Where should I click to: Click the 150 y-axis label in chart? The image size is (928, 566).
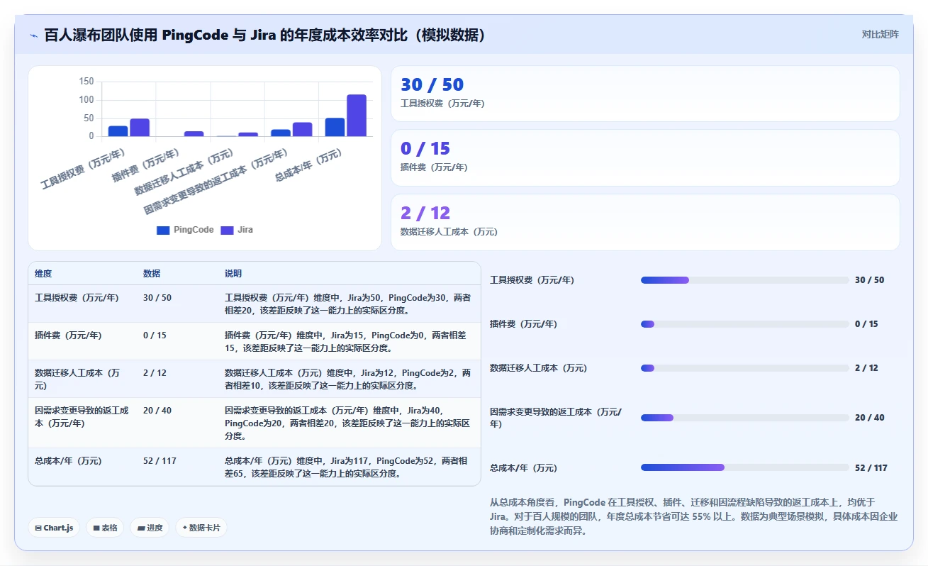coord(86,82)
